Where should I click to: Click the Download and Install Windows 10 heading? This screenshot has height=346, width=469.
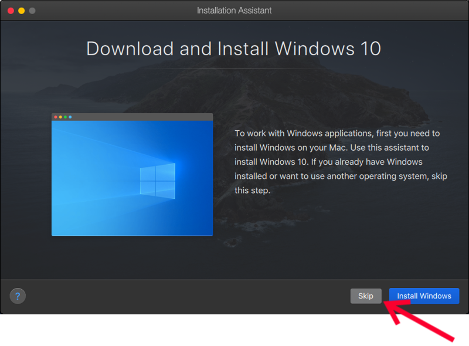pyautogui.click(x=234, y=49)
